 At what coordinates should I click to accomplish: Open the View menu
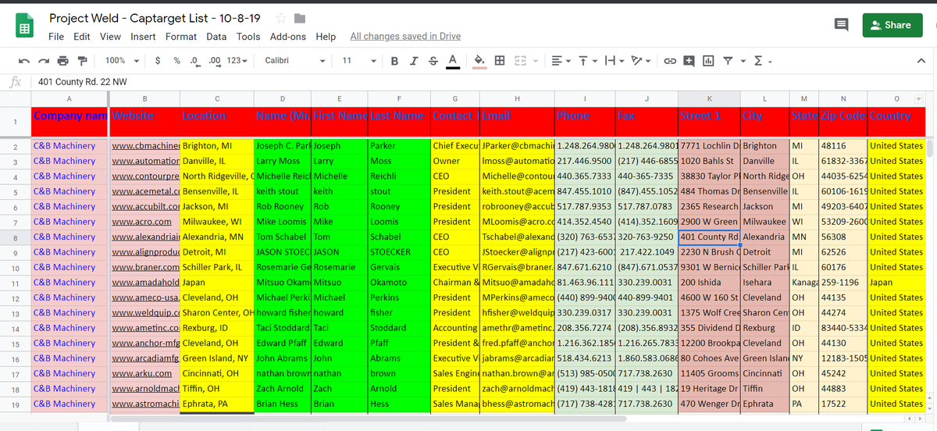pyautogui.click(x=110, y=37)
